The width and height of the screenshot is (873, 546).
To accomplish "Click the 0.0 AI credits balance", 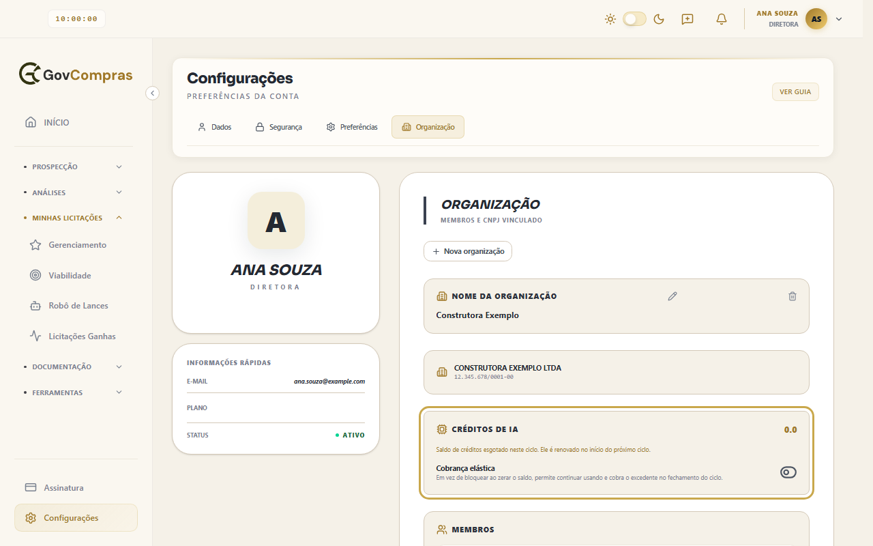I will coord(790,429).
